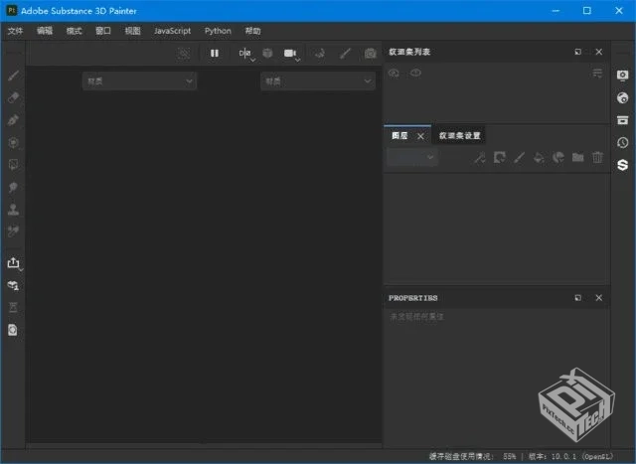Image resolution: width=636 pixels, height=464 pixels.
Task: Open the symmetry/view mode split icon
Action: (x=244, y=53)
